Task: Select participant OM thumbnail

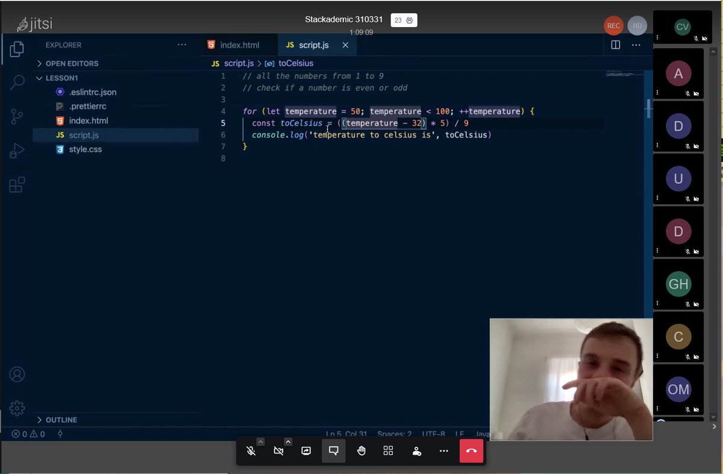Action: click(x=678, y=389)
